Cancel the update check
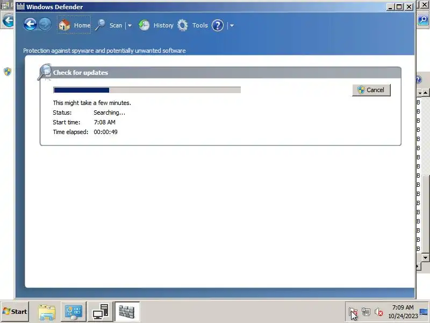The height and width of the screenshot is (323, 430). 371,90
